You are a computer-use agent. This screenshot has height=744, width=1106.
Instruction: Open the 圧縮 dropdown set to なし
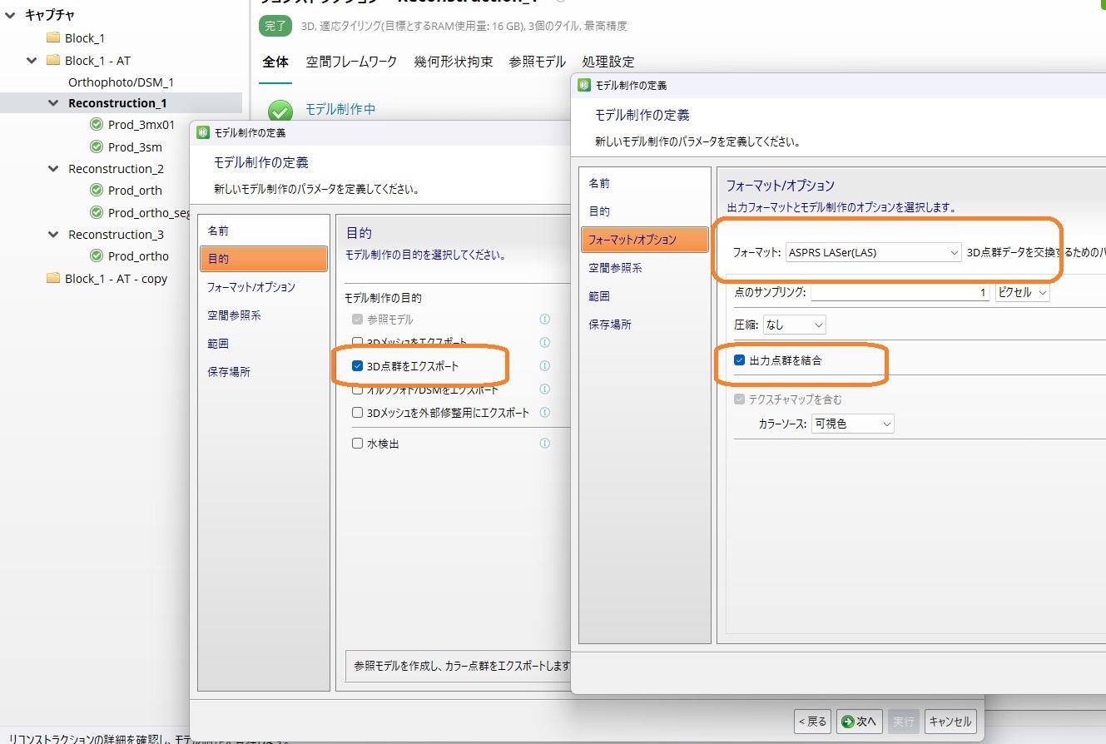(x=794, y=325)
